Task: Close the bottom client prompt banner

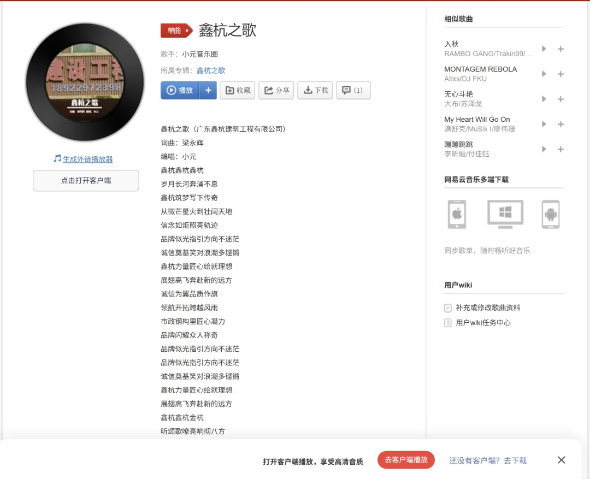Action: coord(561,460)
